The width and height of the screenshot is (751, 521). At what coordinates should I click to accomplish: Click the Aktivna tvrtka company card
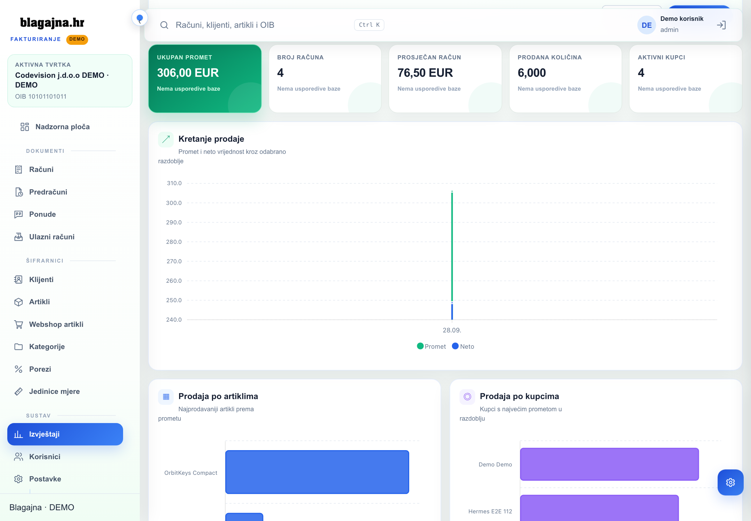70,81
